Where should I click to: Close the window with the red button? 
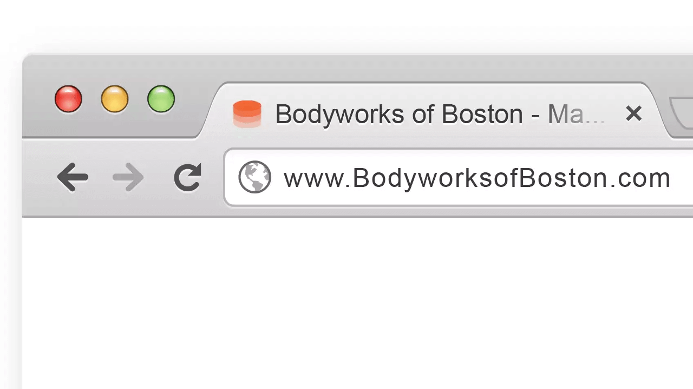pyautogui.click(x=68, y=99)
